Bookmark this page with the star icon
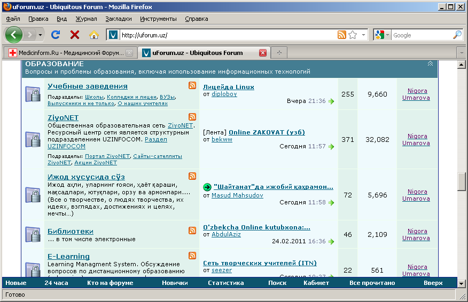 [353, 35]
